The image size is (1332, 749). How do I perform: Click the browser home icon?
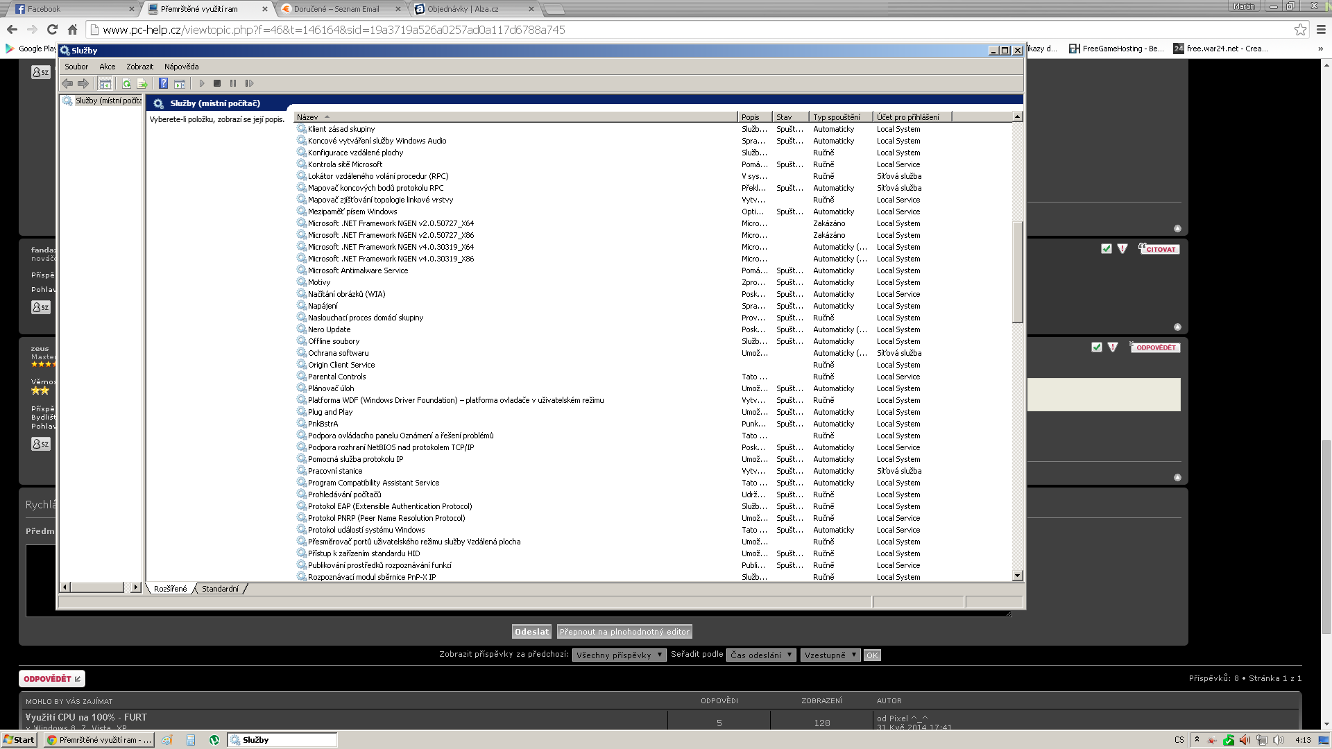(x=72, y=30)
